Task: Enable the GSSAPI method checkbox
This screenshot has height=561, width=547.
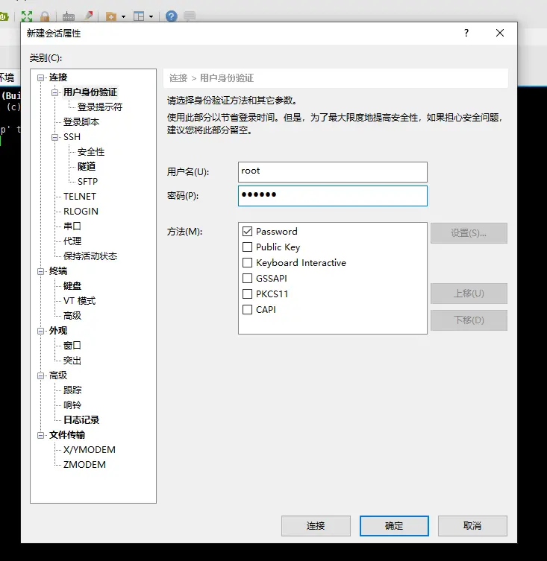Action: (x=247, y=278)
